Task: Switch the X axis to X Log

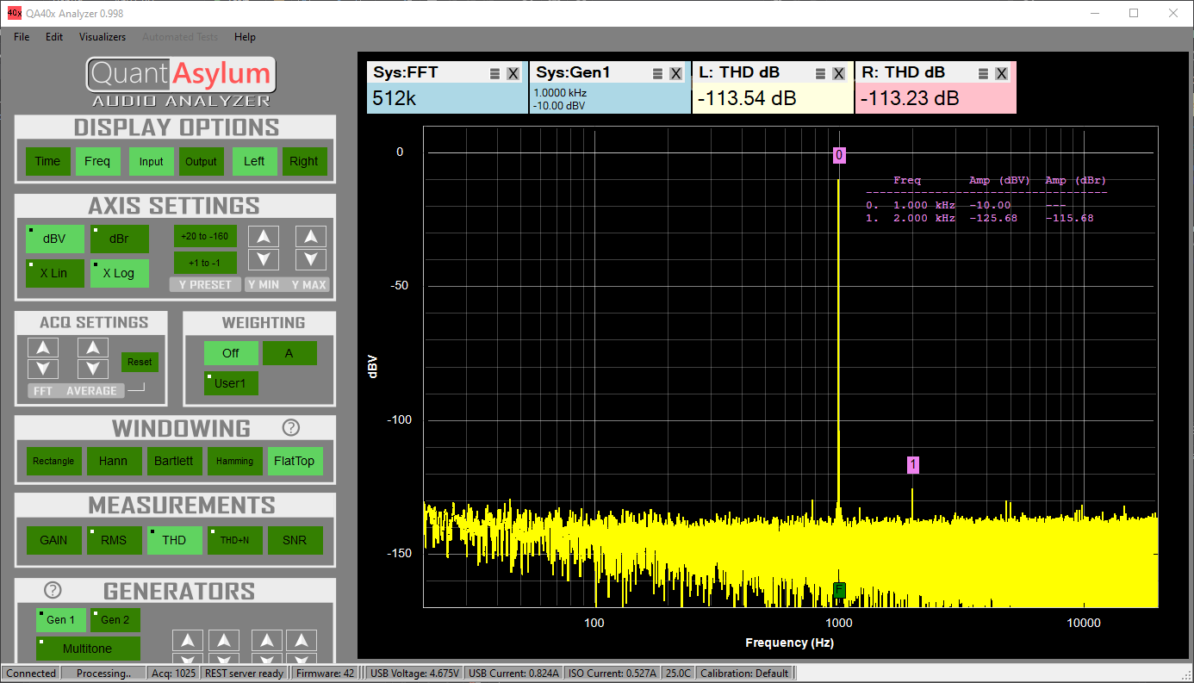Action: coord(119,273)
